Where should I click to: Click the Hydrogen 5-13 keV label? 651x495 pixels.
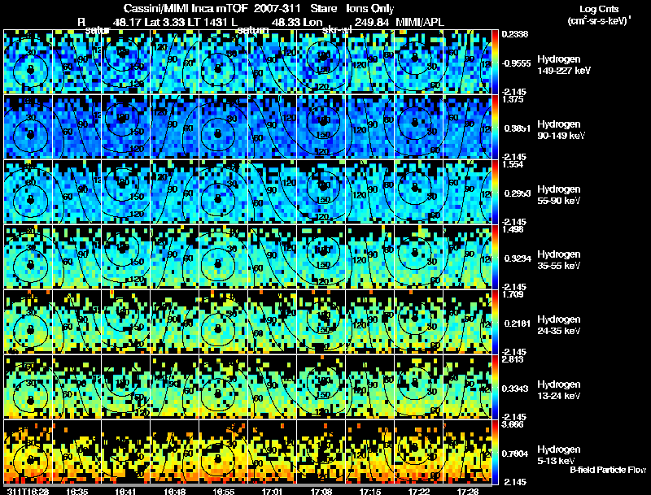click(x=558, y=455)
